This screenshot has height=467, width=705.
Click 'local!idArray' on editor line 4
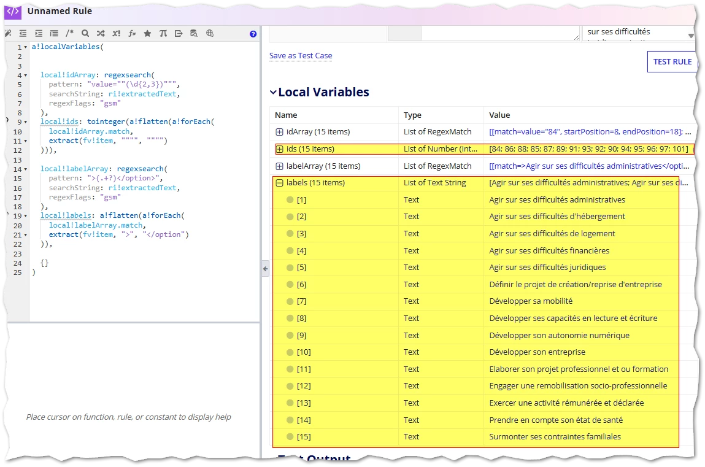pos(67,75)
